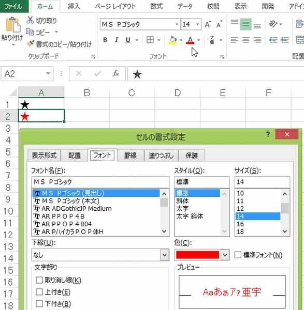Toggle Italic formatting in the ribbon
The width and height of the screenshot is (304, 310).
click(117, 40)
